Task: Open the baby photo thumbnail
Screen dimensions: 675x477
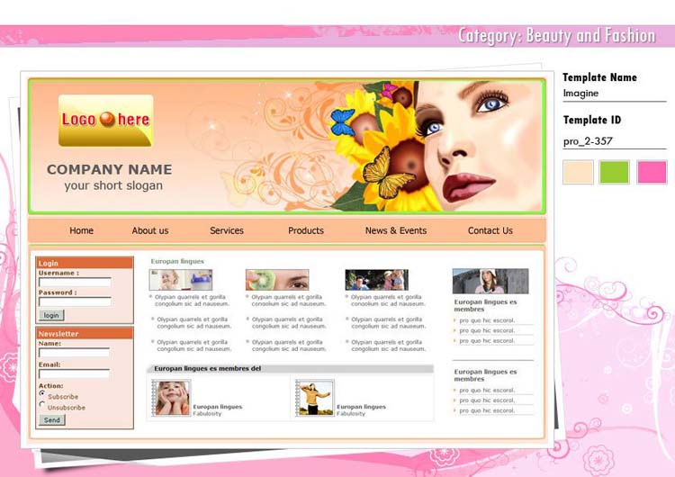Action: 180,280
